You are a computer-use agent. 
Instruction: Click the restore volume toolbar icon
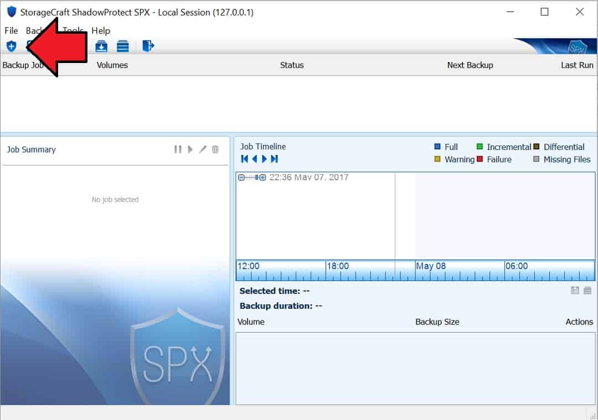[101, 46]
